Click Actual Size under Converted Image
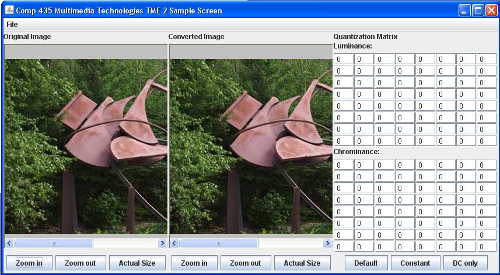The image size is (500, 275). (302, 263)
